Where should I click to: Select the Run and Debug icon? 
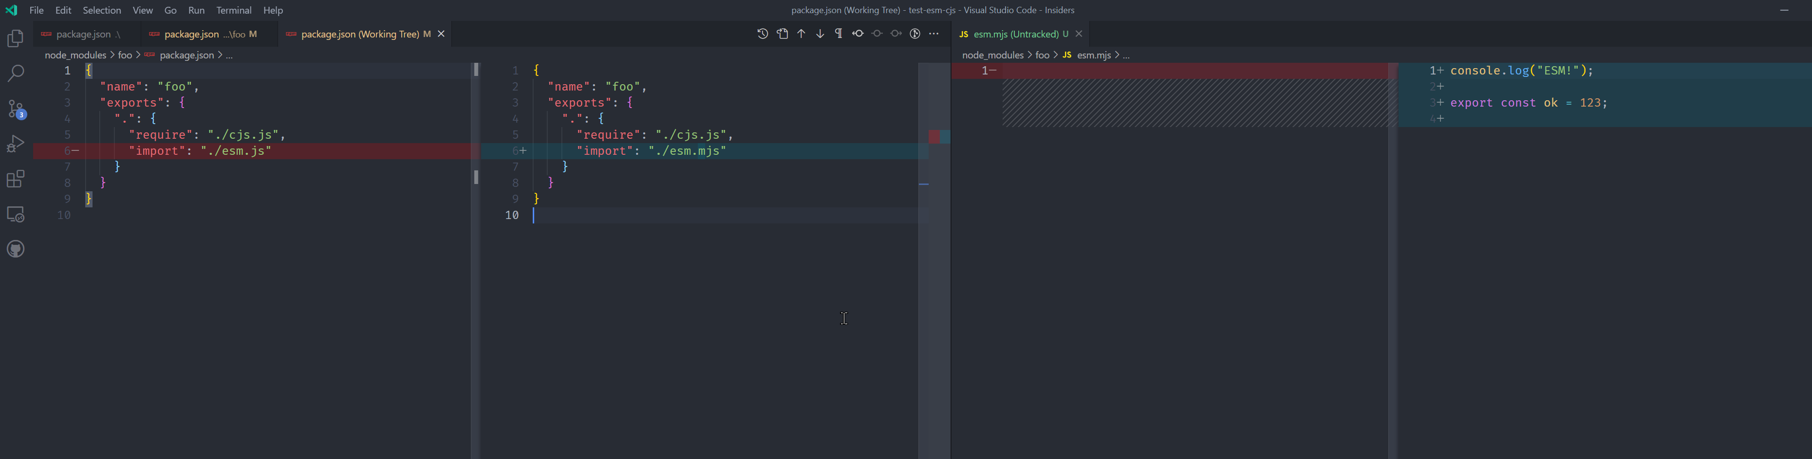tap(16, 144)
